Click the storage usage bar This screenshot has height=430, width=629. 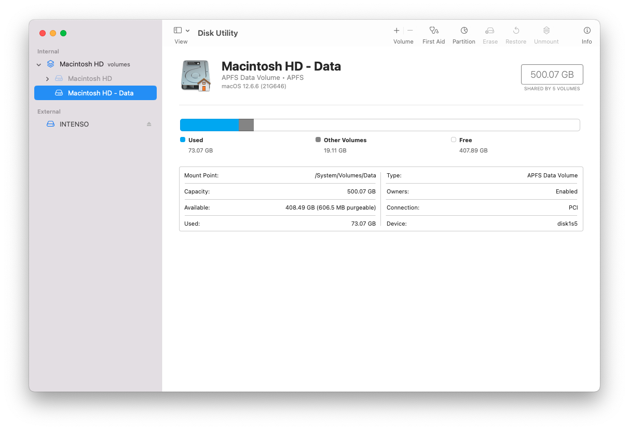[380, 124]
